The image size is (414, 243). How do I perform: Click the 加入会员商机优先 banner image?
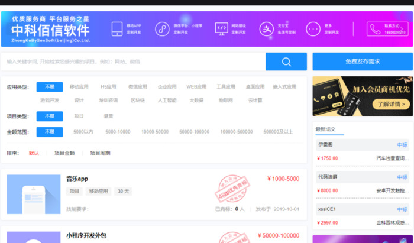[x=363, y=96]
